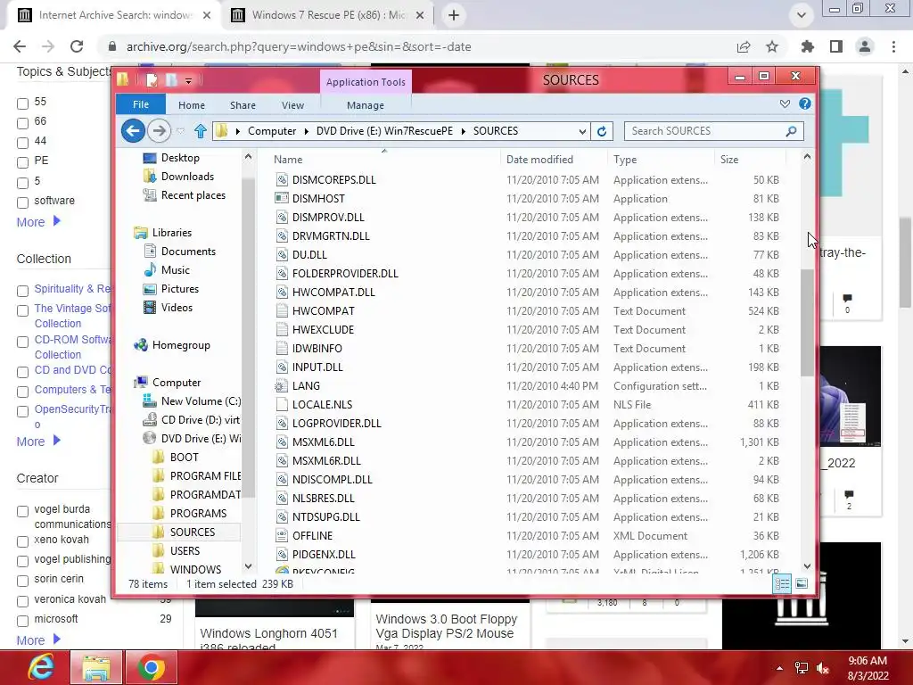Click the volume muted tray icon
This screenshot has width=913, height=685.
pyautogui.click(x=823, y=668)
